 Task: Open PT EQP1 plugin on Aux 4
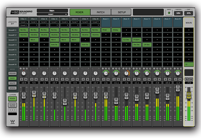point(137,40)
